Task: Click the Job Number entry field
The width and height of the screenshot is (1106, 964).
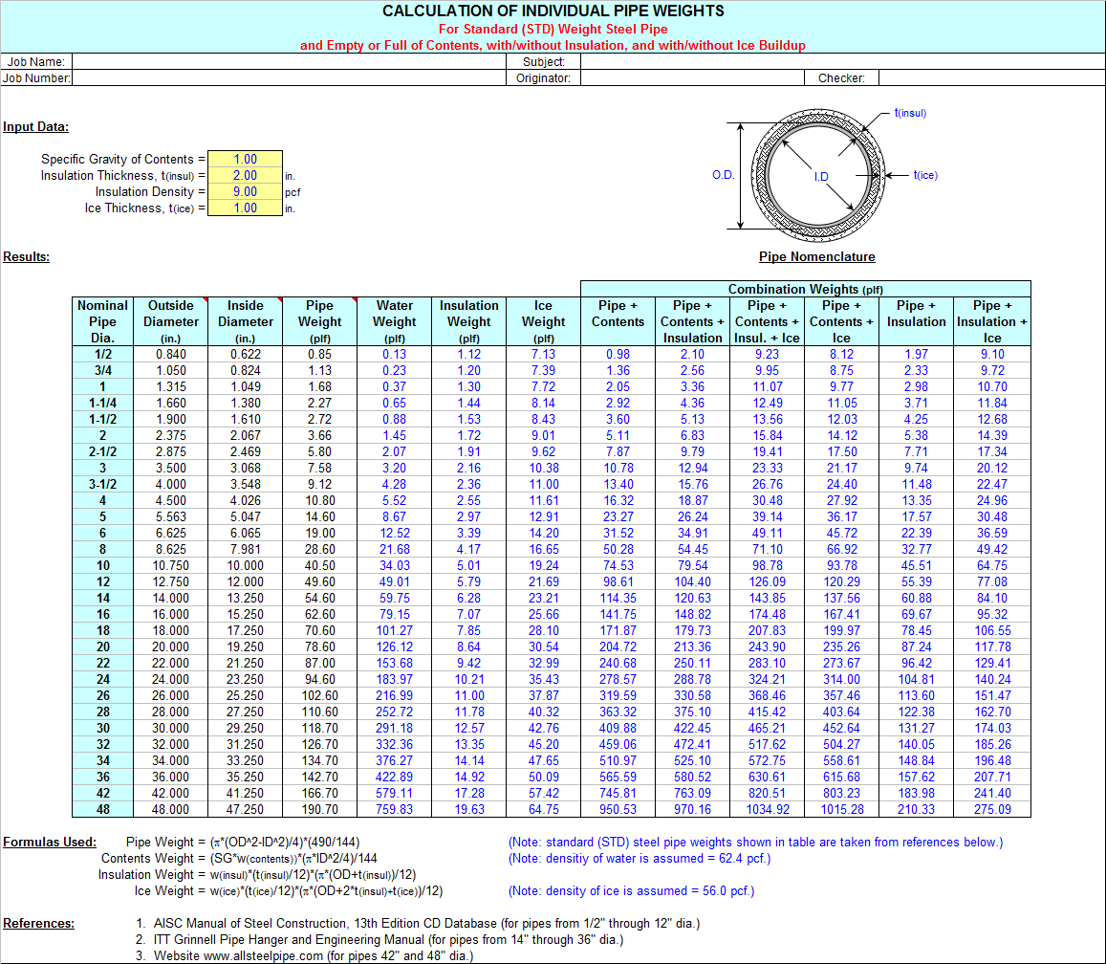Action: (x=287, y=78)
